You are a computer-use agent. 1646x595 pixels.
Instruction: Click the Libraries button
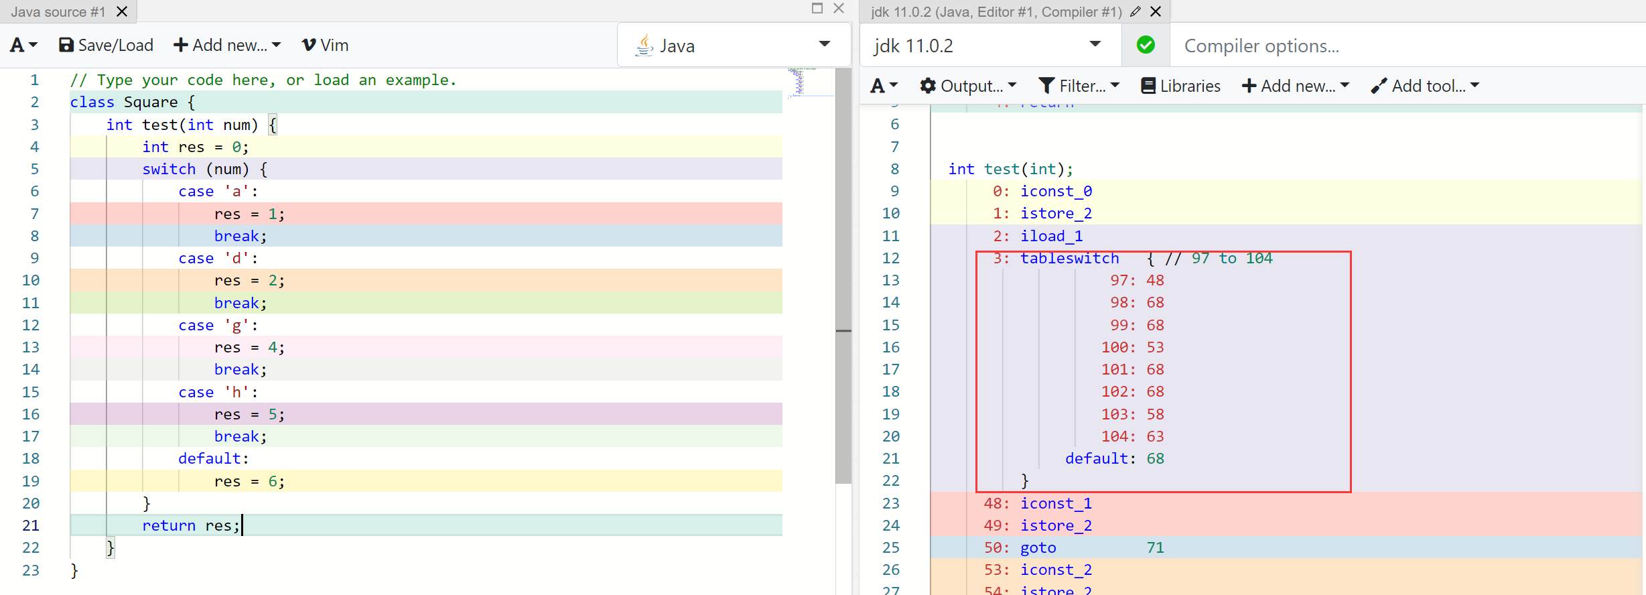pyautogui.click(x=1180, y=86)
